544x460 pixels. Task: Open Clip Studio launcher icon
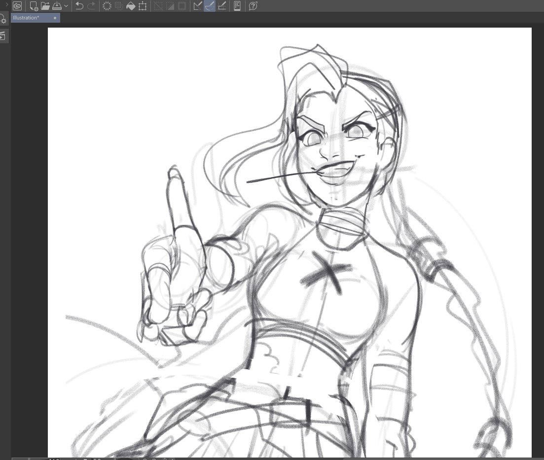[x=17, y=6]
